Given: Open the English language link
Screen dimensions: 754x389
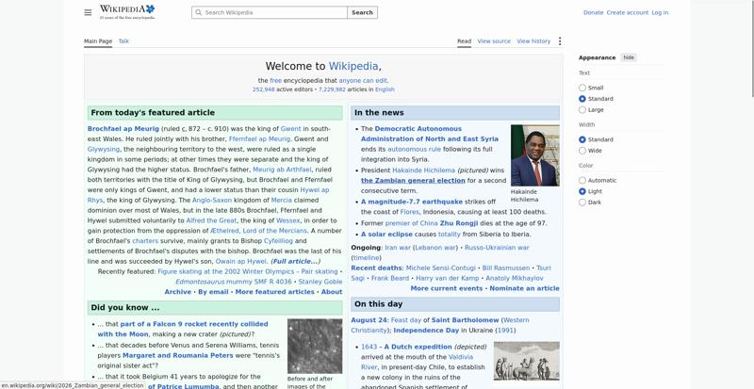Looking at the screenshot, I should pyautogui.click(x=385, y=89).
